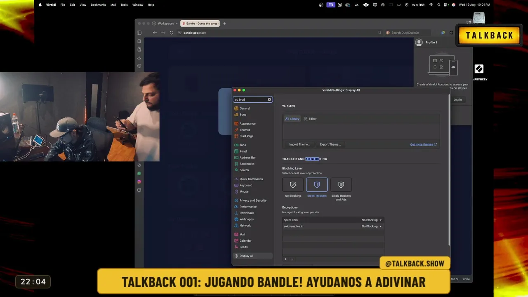Click the Search DuckDuckGo field
Viewport: 528px width, 297px height.
tap(408, 33)
